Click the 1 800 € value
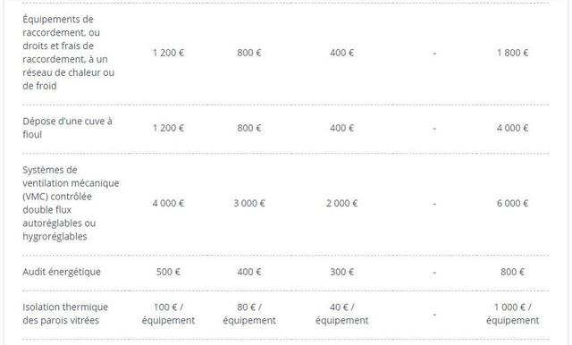 pyautogui.click(x=512, y=53)
